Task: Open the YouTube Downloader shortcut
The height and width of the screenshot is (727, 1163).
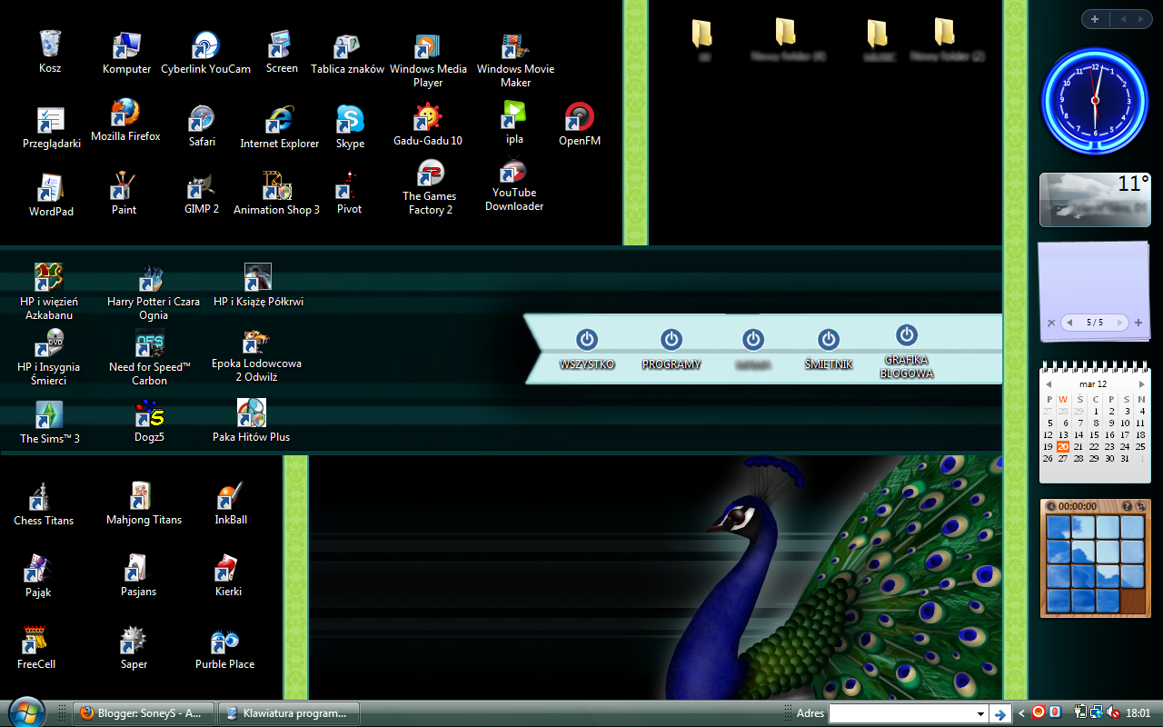Action: pyautogui.click(x=514, y=186)
